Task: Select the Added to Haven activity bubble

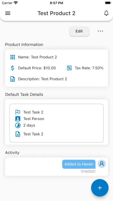Action: pos(79,164)
